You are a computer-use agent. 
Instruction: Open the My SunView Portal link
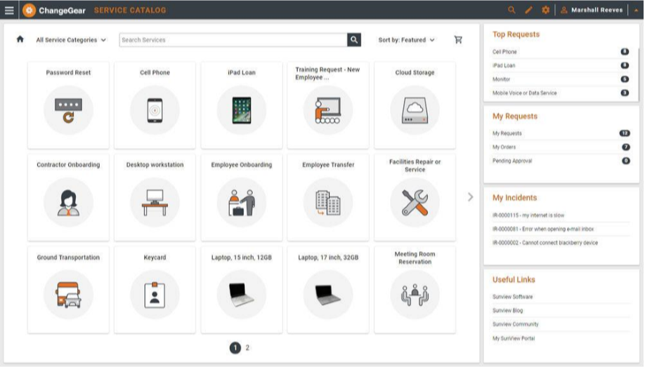(x=514, y=339)
